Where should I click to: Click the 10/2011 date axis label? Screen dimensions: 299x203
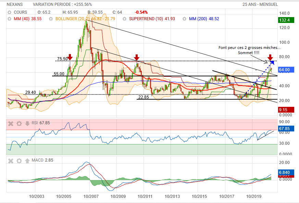coord(145,196)
